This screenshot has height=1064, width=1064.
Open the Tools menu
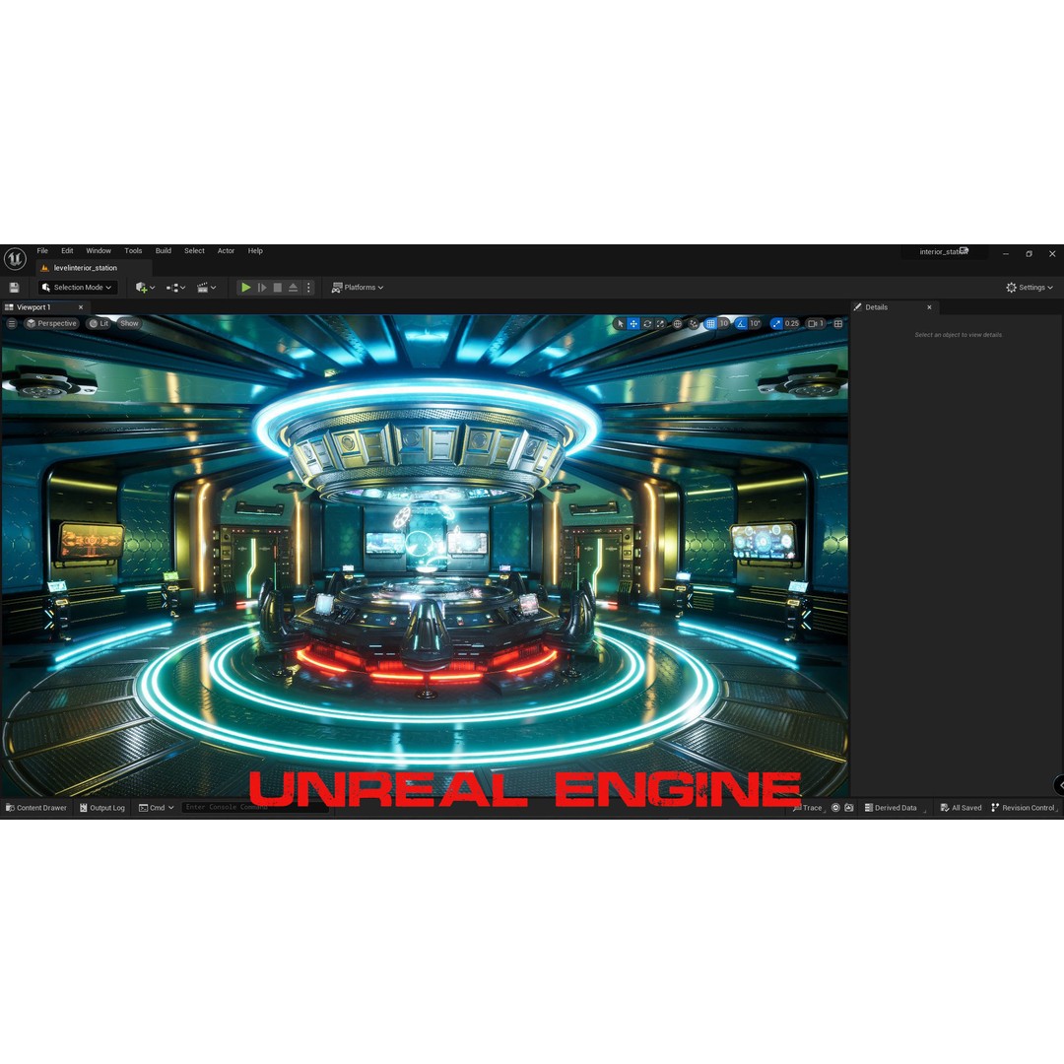pyautogui.click(x=133, y=251)
